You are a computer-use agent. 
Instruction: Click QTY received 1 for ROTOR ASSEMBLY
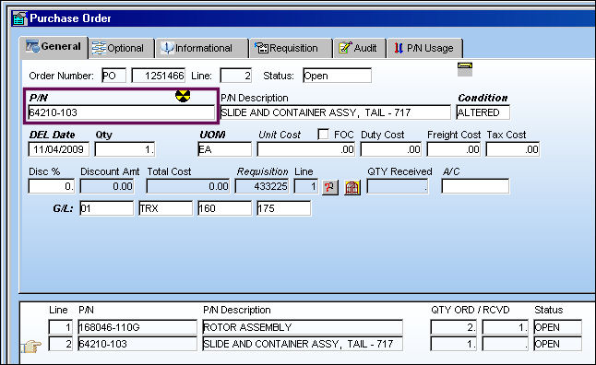coord(506,327)
